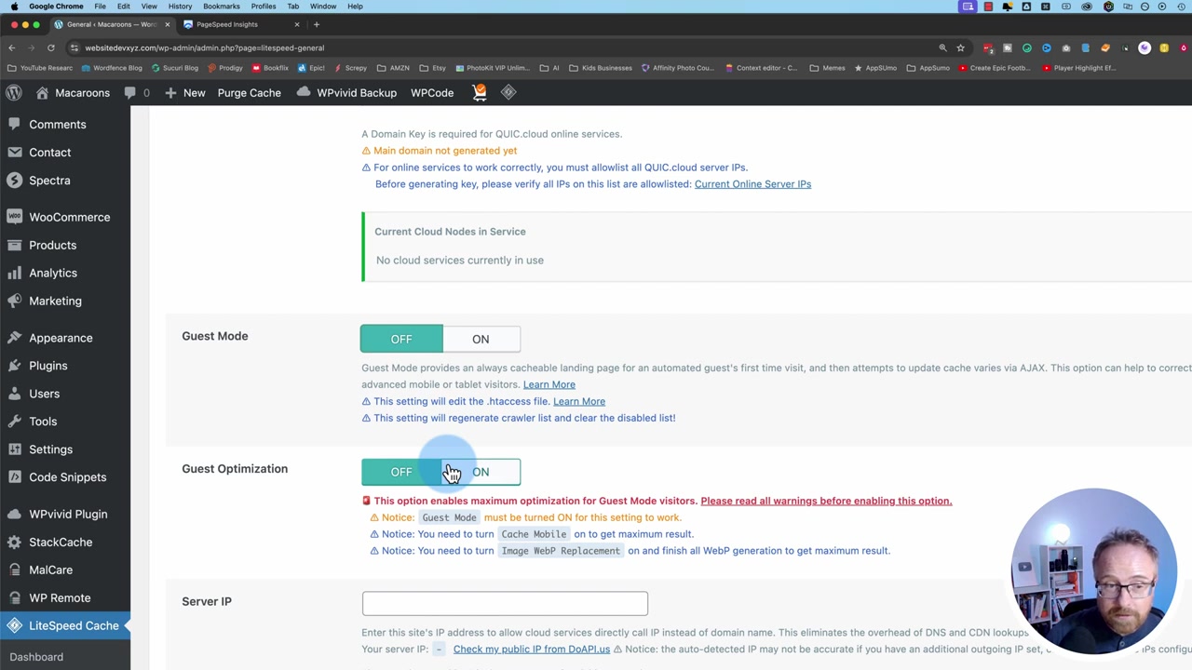Open the History menu in macOS menu bar

[180, 7]
